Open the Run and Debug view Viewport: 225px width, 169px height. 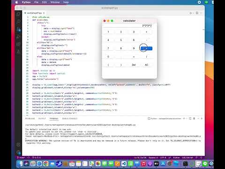18,37
